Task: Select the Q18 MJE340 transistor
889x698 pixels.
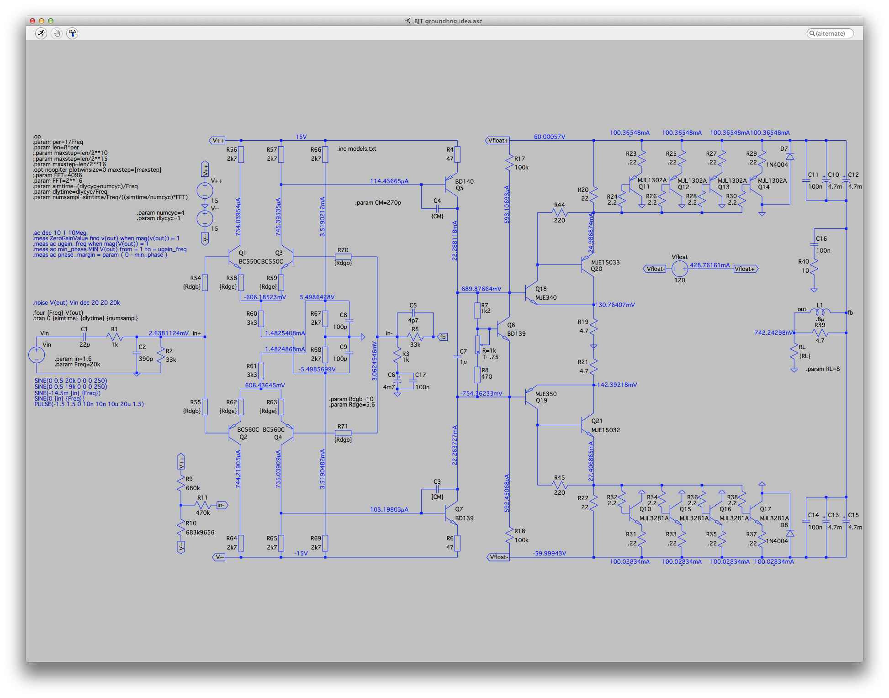Action: [x=531, y=293]
